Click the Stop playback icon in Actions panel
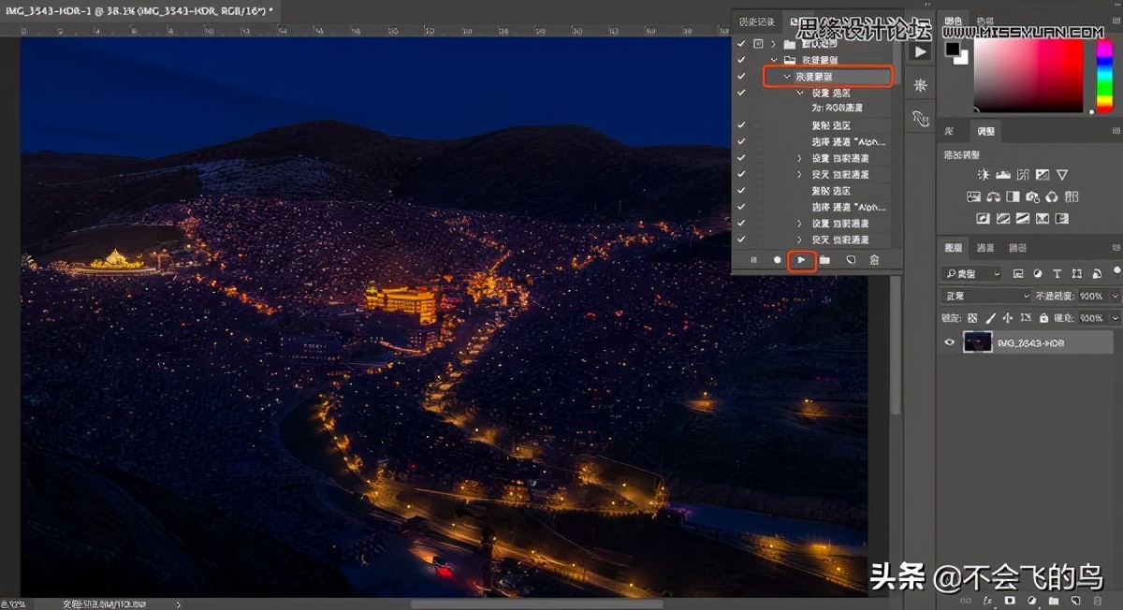 [754, 260]
